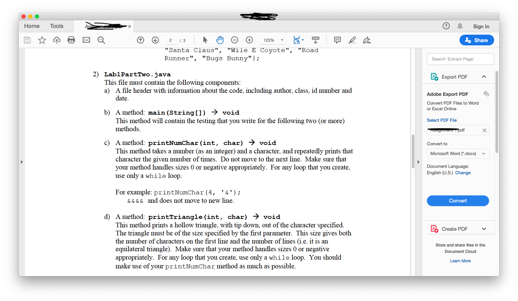
Task: Expand the Create PDF section
Action: 484,228
